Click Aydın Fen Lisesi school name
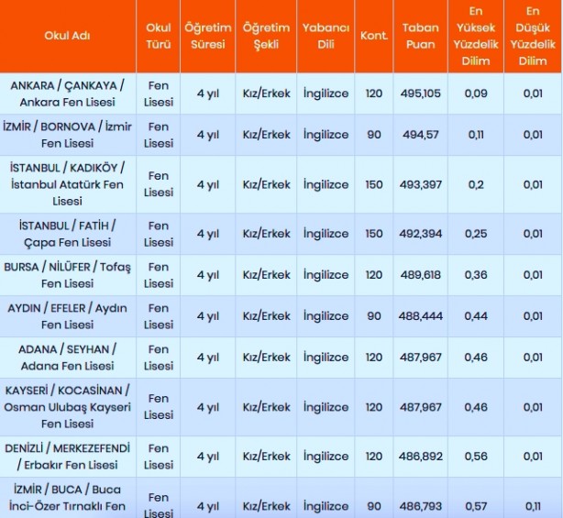563x518 pixels. click(68, 316)
